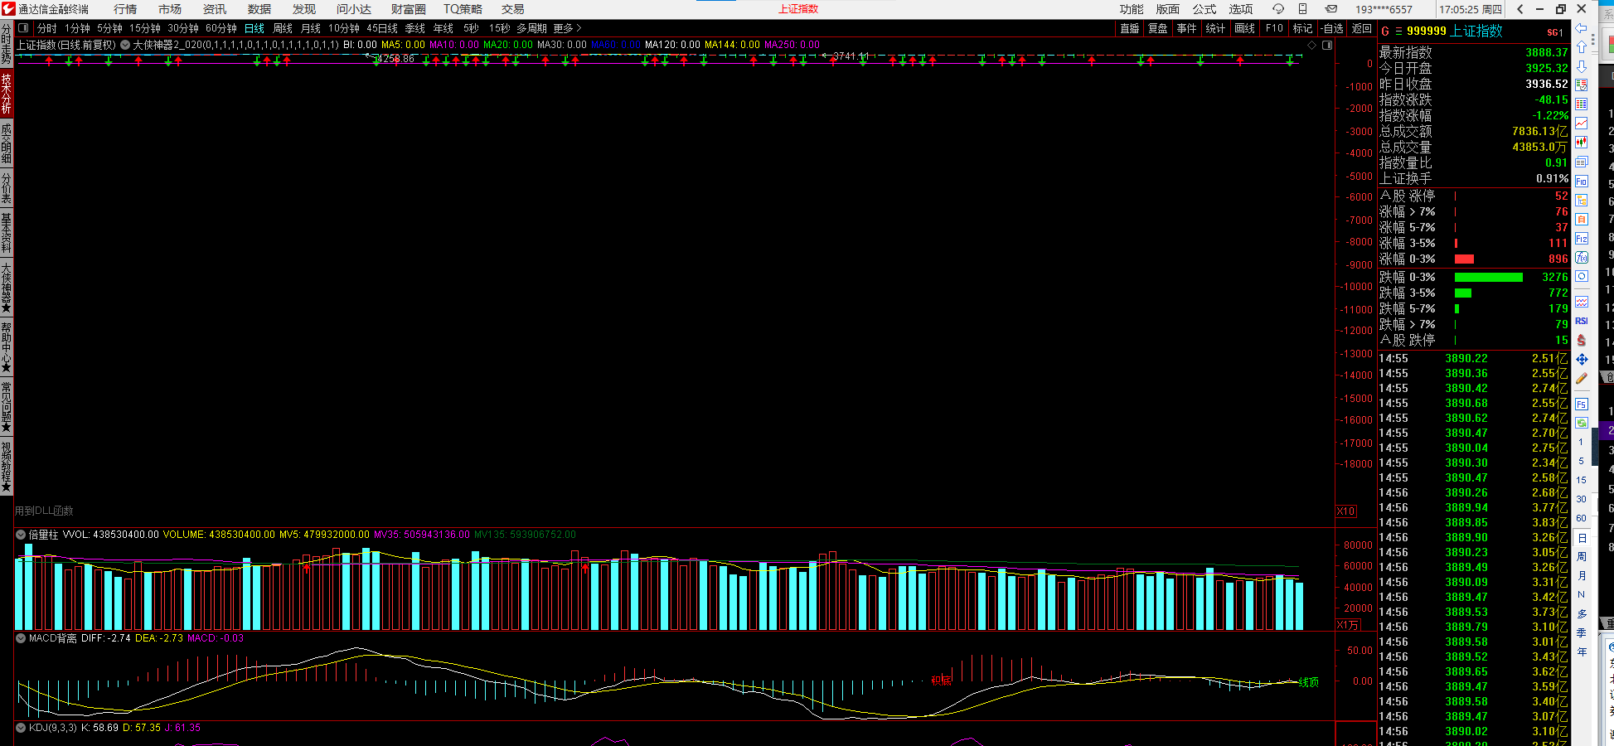Switch to the 行情 top tab
This screenshot has width=1614, height=746.
coord(125,9)
